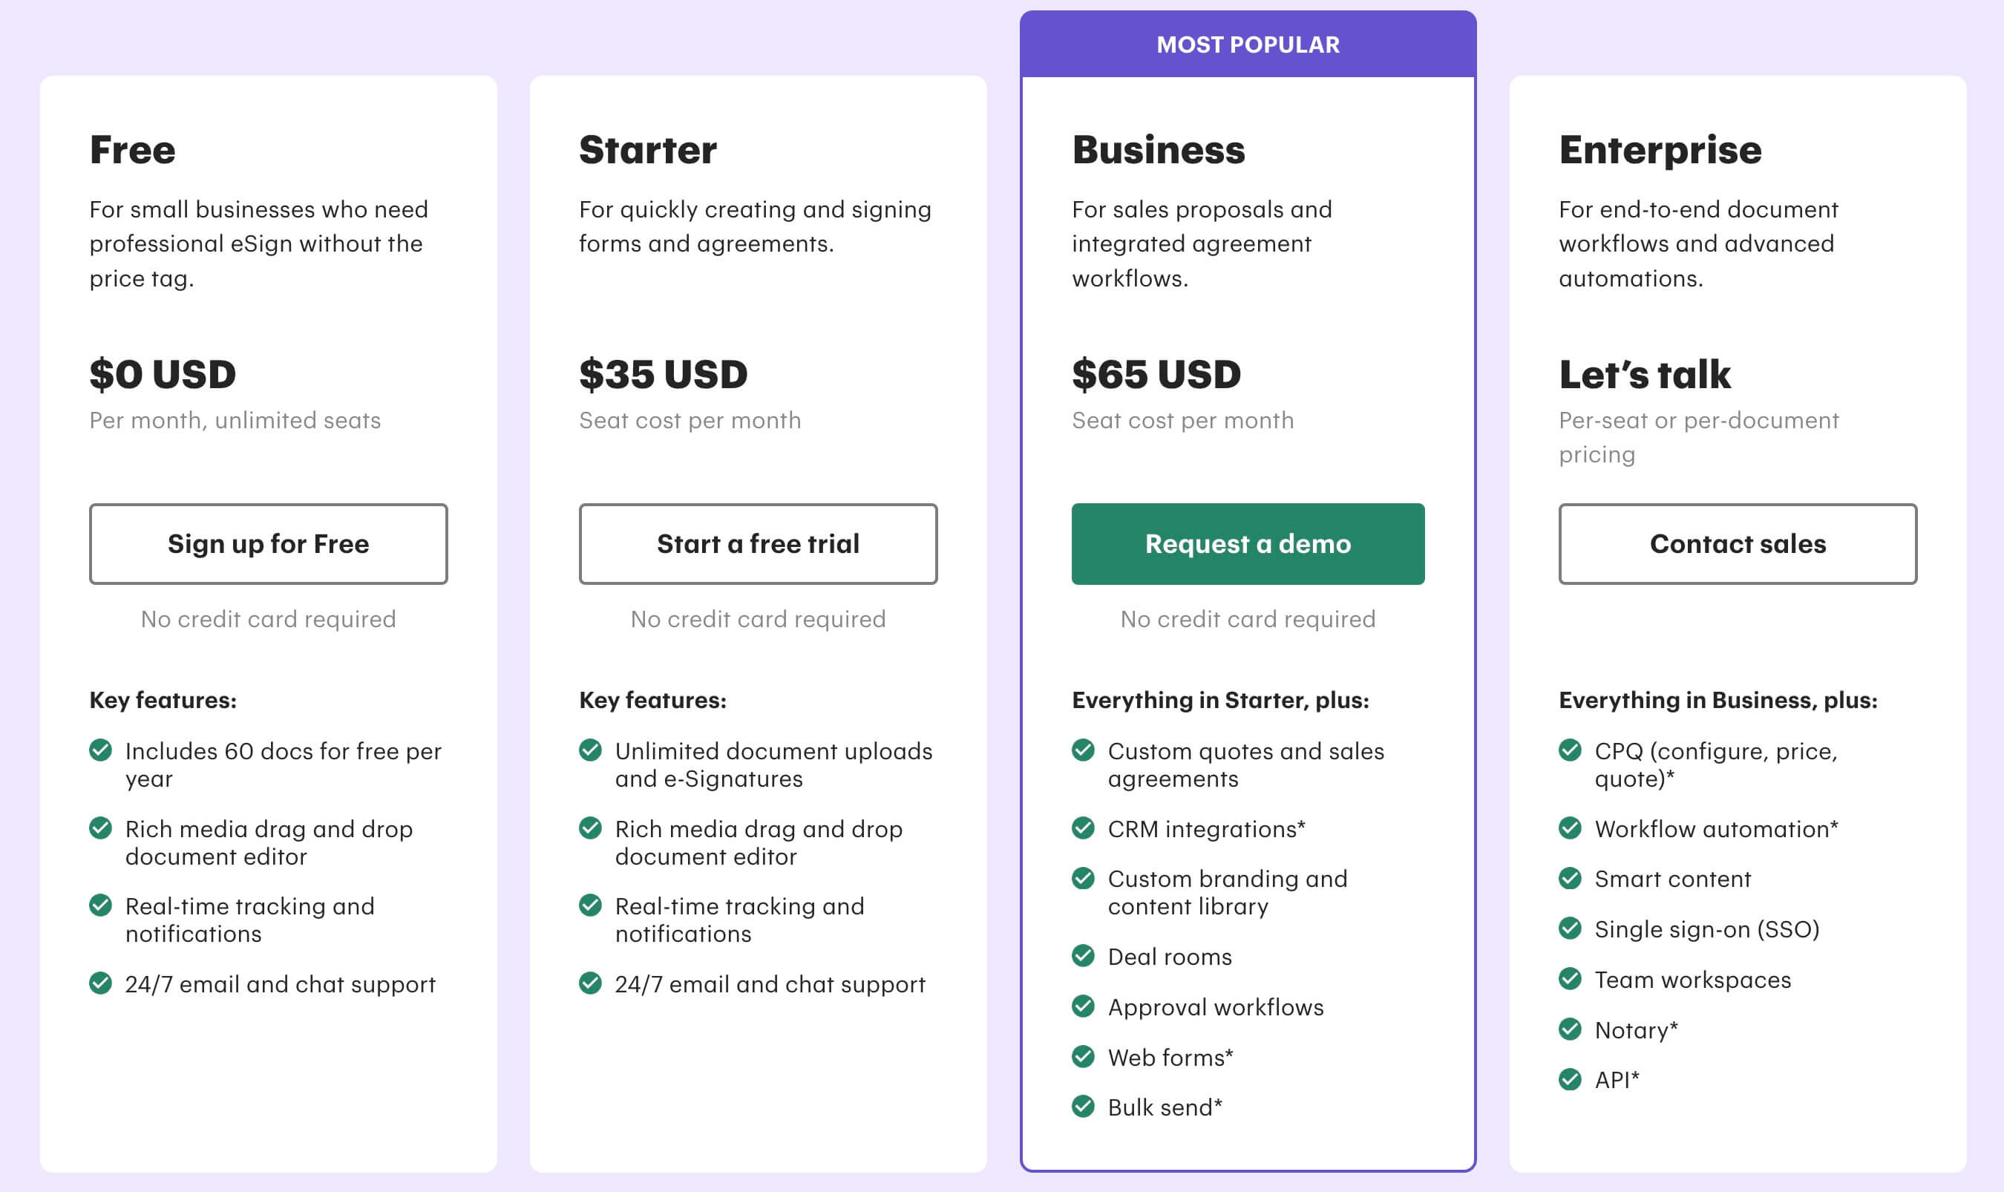
Task: Click the "MOST POPULAR" banner
Action: click(x=1248, y=45)
